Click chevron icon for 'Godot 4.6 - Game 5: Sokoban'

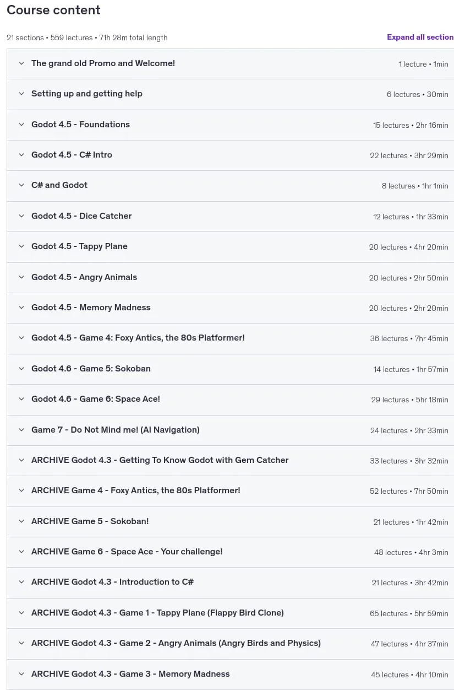click(21, 369)
